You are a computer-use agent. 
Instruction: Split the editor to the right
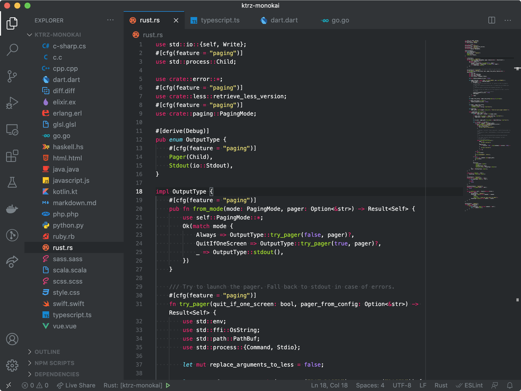pos(491,20)
